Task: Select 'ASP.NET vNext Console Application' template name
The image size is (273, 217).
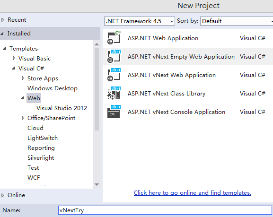Action: pos(176,112)
